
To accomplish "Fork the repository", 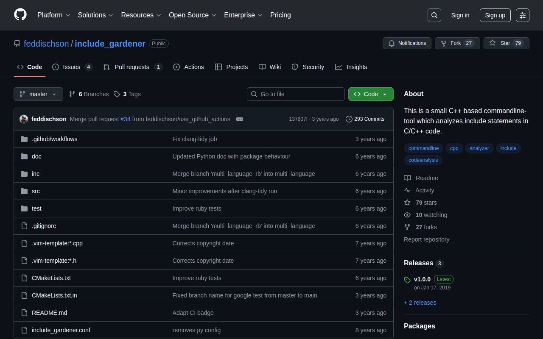I will 457,43.
